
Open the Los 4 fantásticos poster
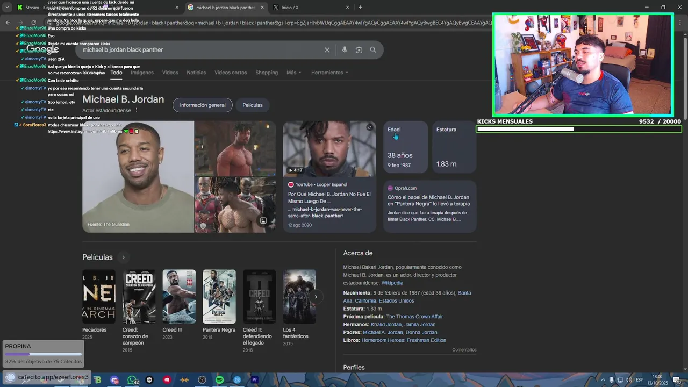pyautogui.click(x=299, y=297)
